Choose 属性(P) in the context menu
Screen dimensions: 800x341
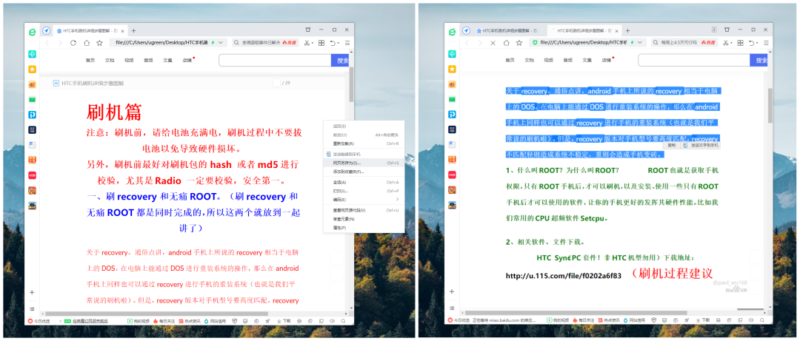coord(363,227)
